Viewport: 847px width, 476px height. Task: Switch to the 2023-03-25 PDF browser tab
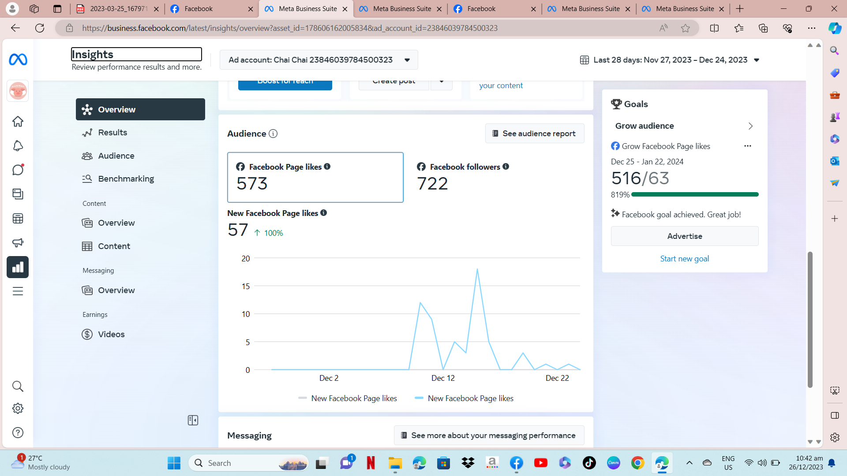(x=117, y=9)
